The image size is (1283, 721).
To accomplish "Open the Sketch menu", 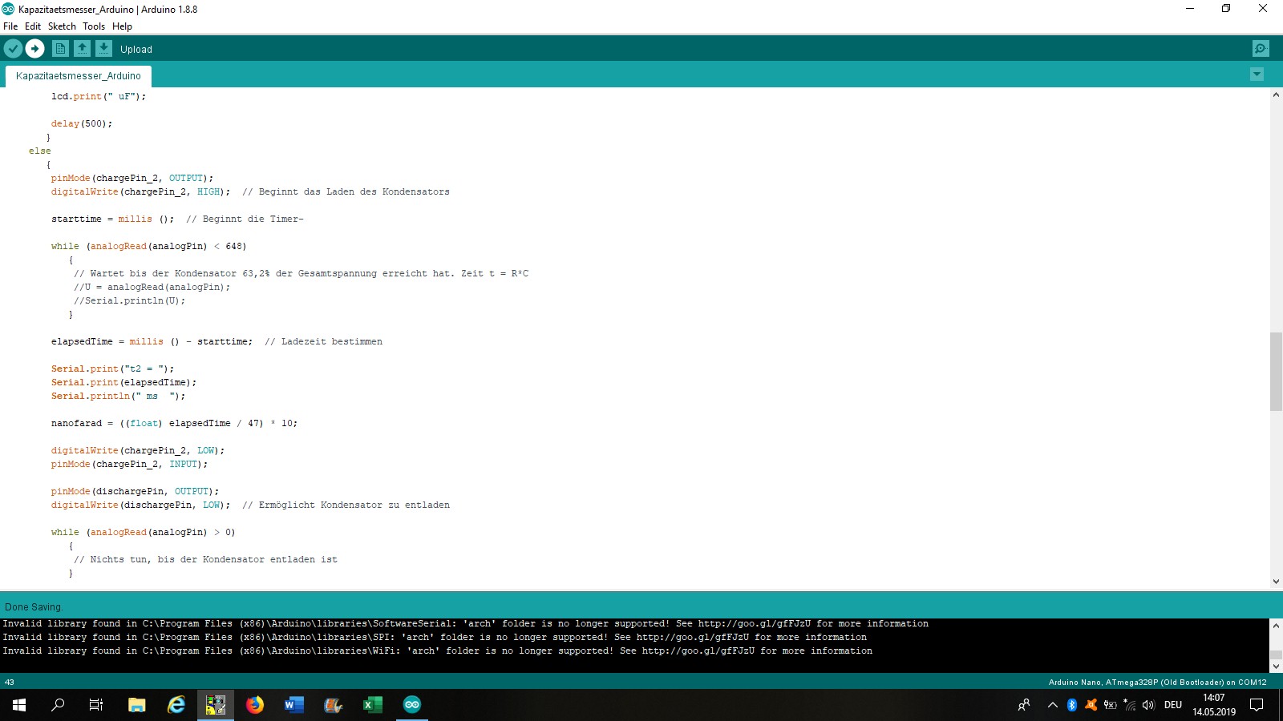I will coord(62,26).
